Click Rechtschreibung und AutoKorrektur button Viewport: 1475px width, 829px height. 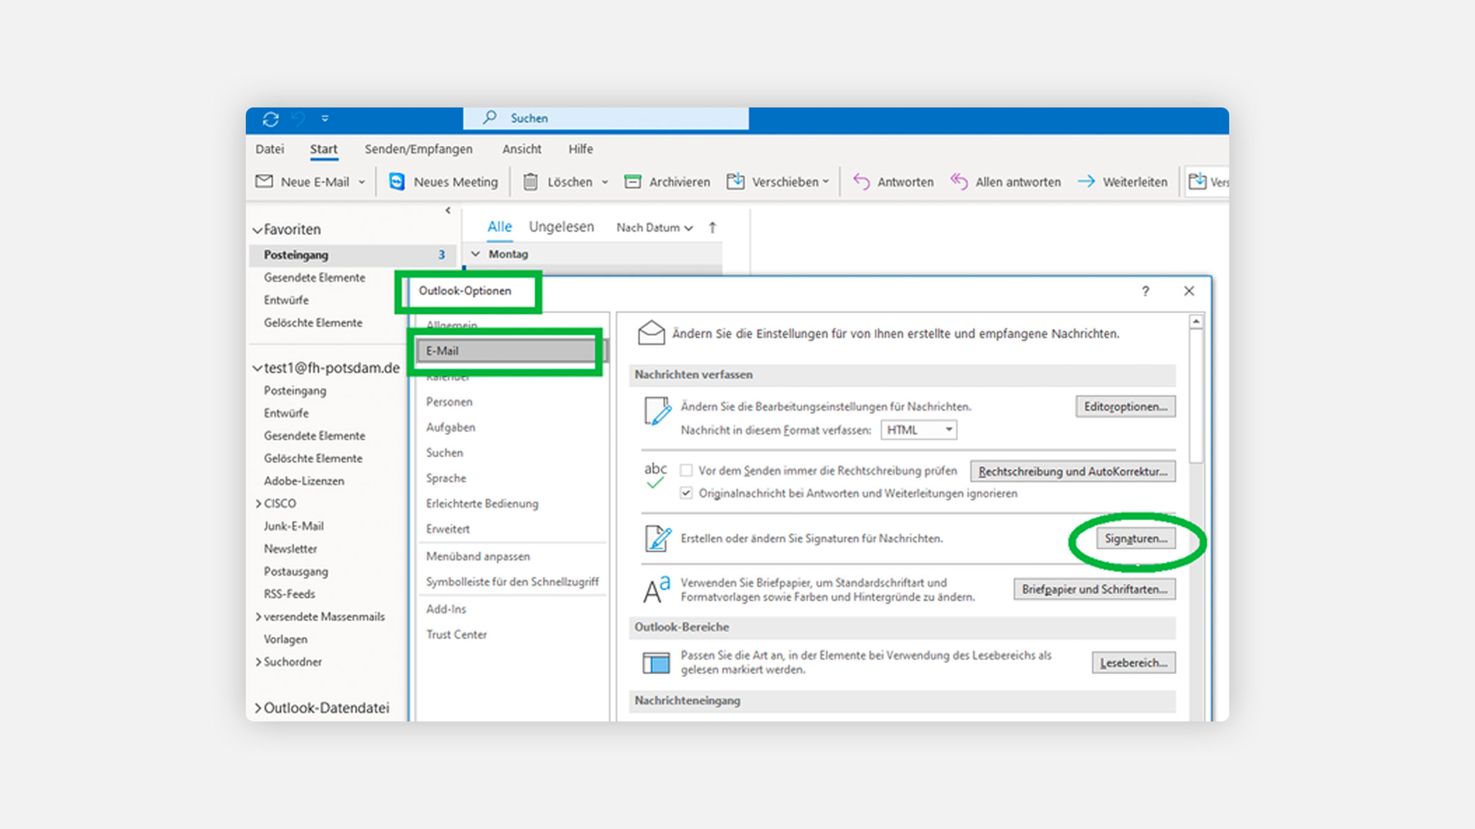pyautogui.click(x=1072, y=472)
